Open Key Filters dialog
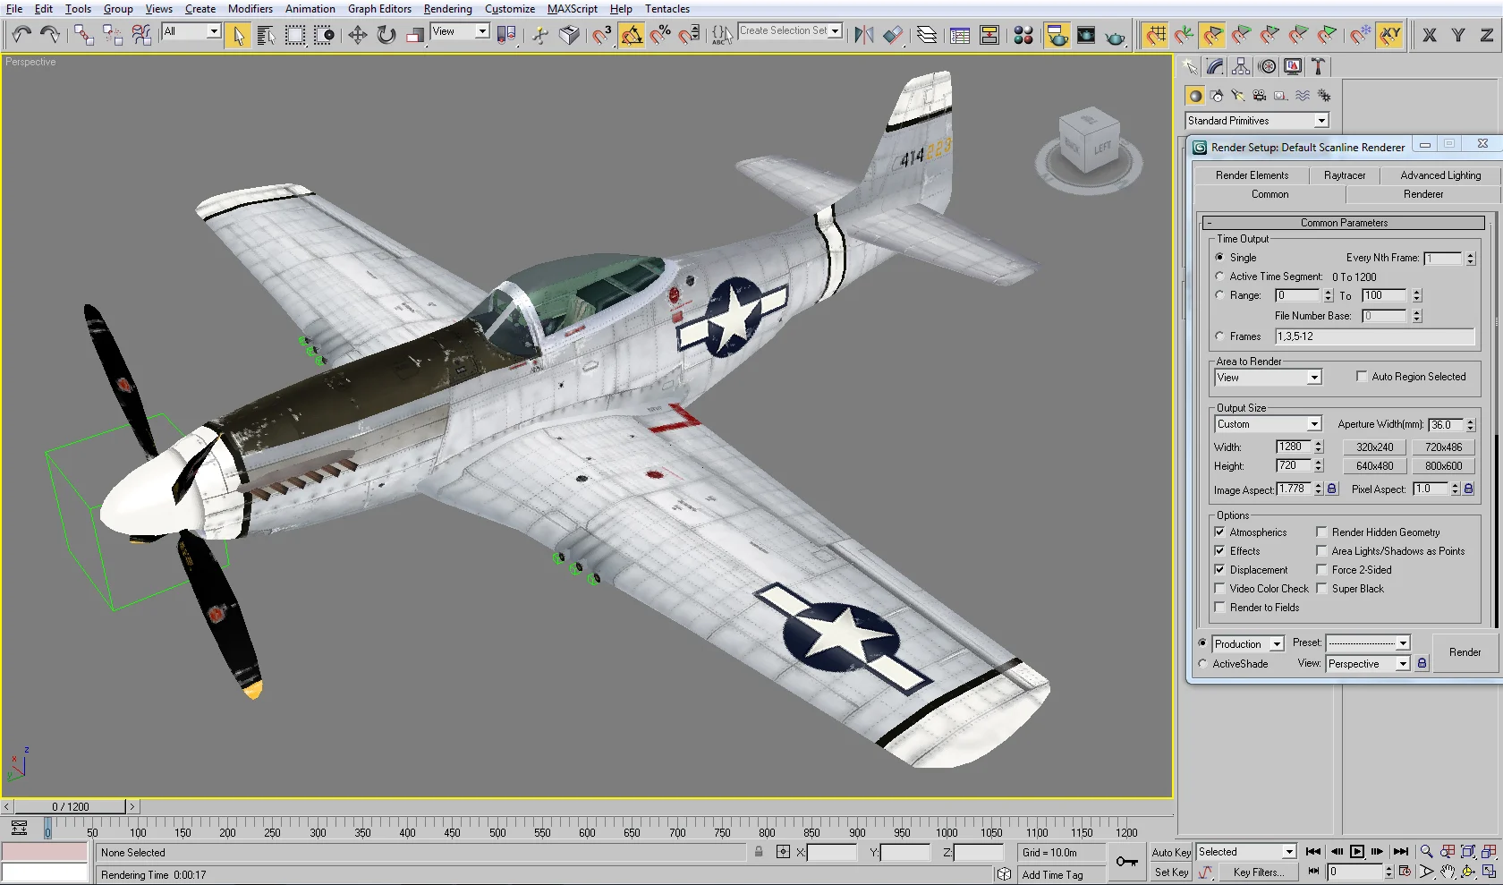This screenshot has width=1503, height=885. [x=1258, y=872]
